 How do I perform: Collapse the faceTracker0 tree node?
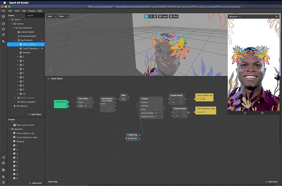coord(15,40)
